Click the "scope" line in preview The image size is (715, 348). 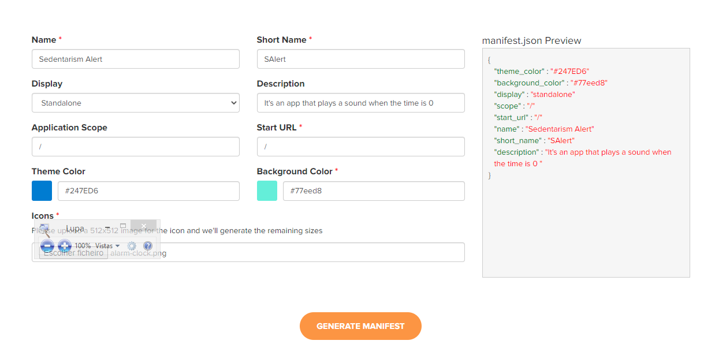pyautogui.click(x=515, y=106)
